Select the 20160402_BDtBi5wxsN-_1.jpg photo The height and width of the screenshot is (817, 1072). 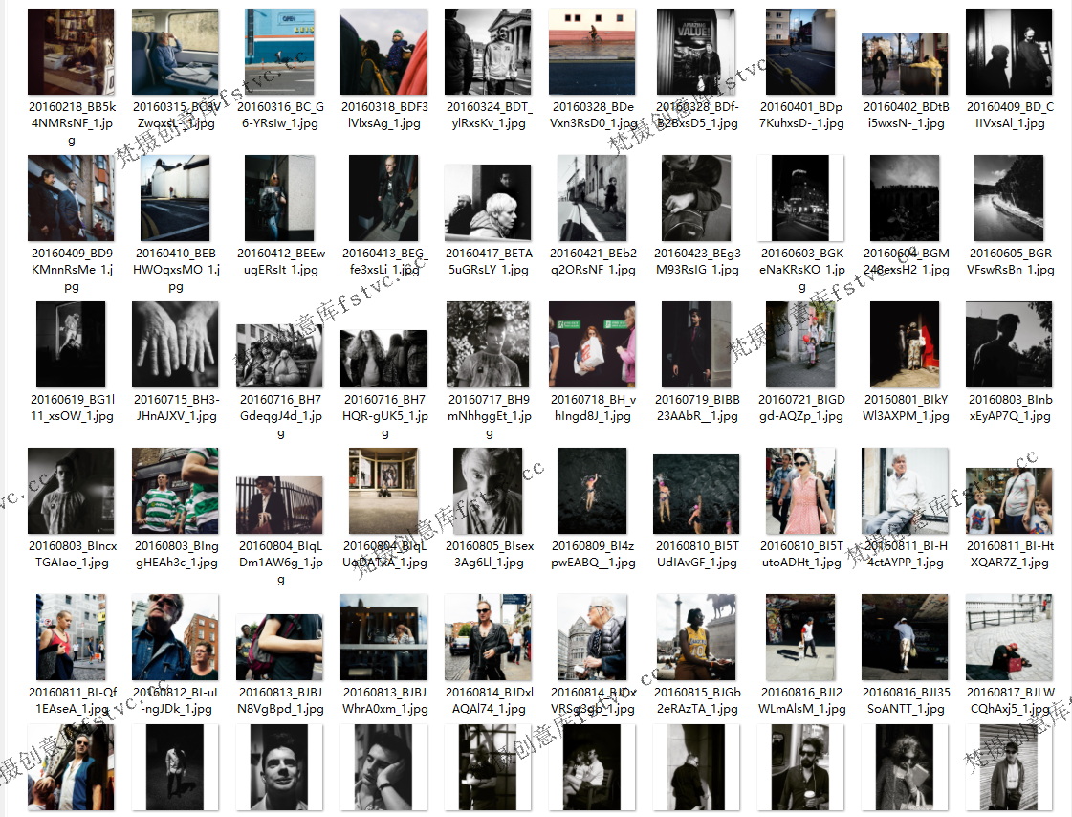(x=906, y=64)
